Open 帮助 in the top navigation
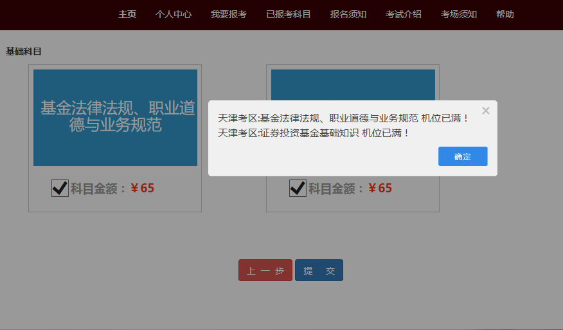Screen dimensions: 563x330 [505, 14]
